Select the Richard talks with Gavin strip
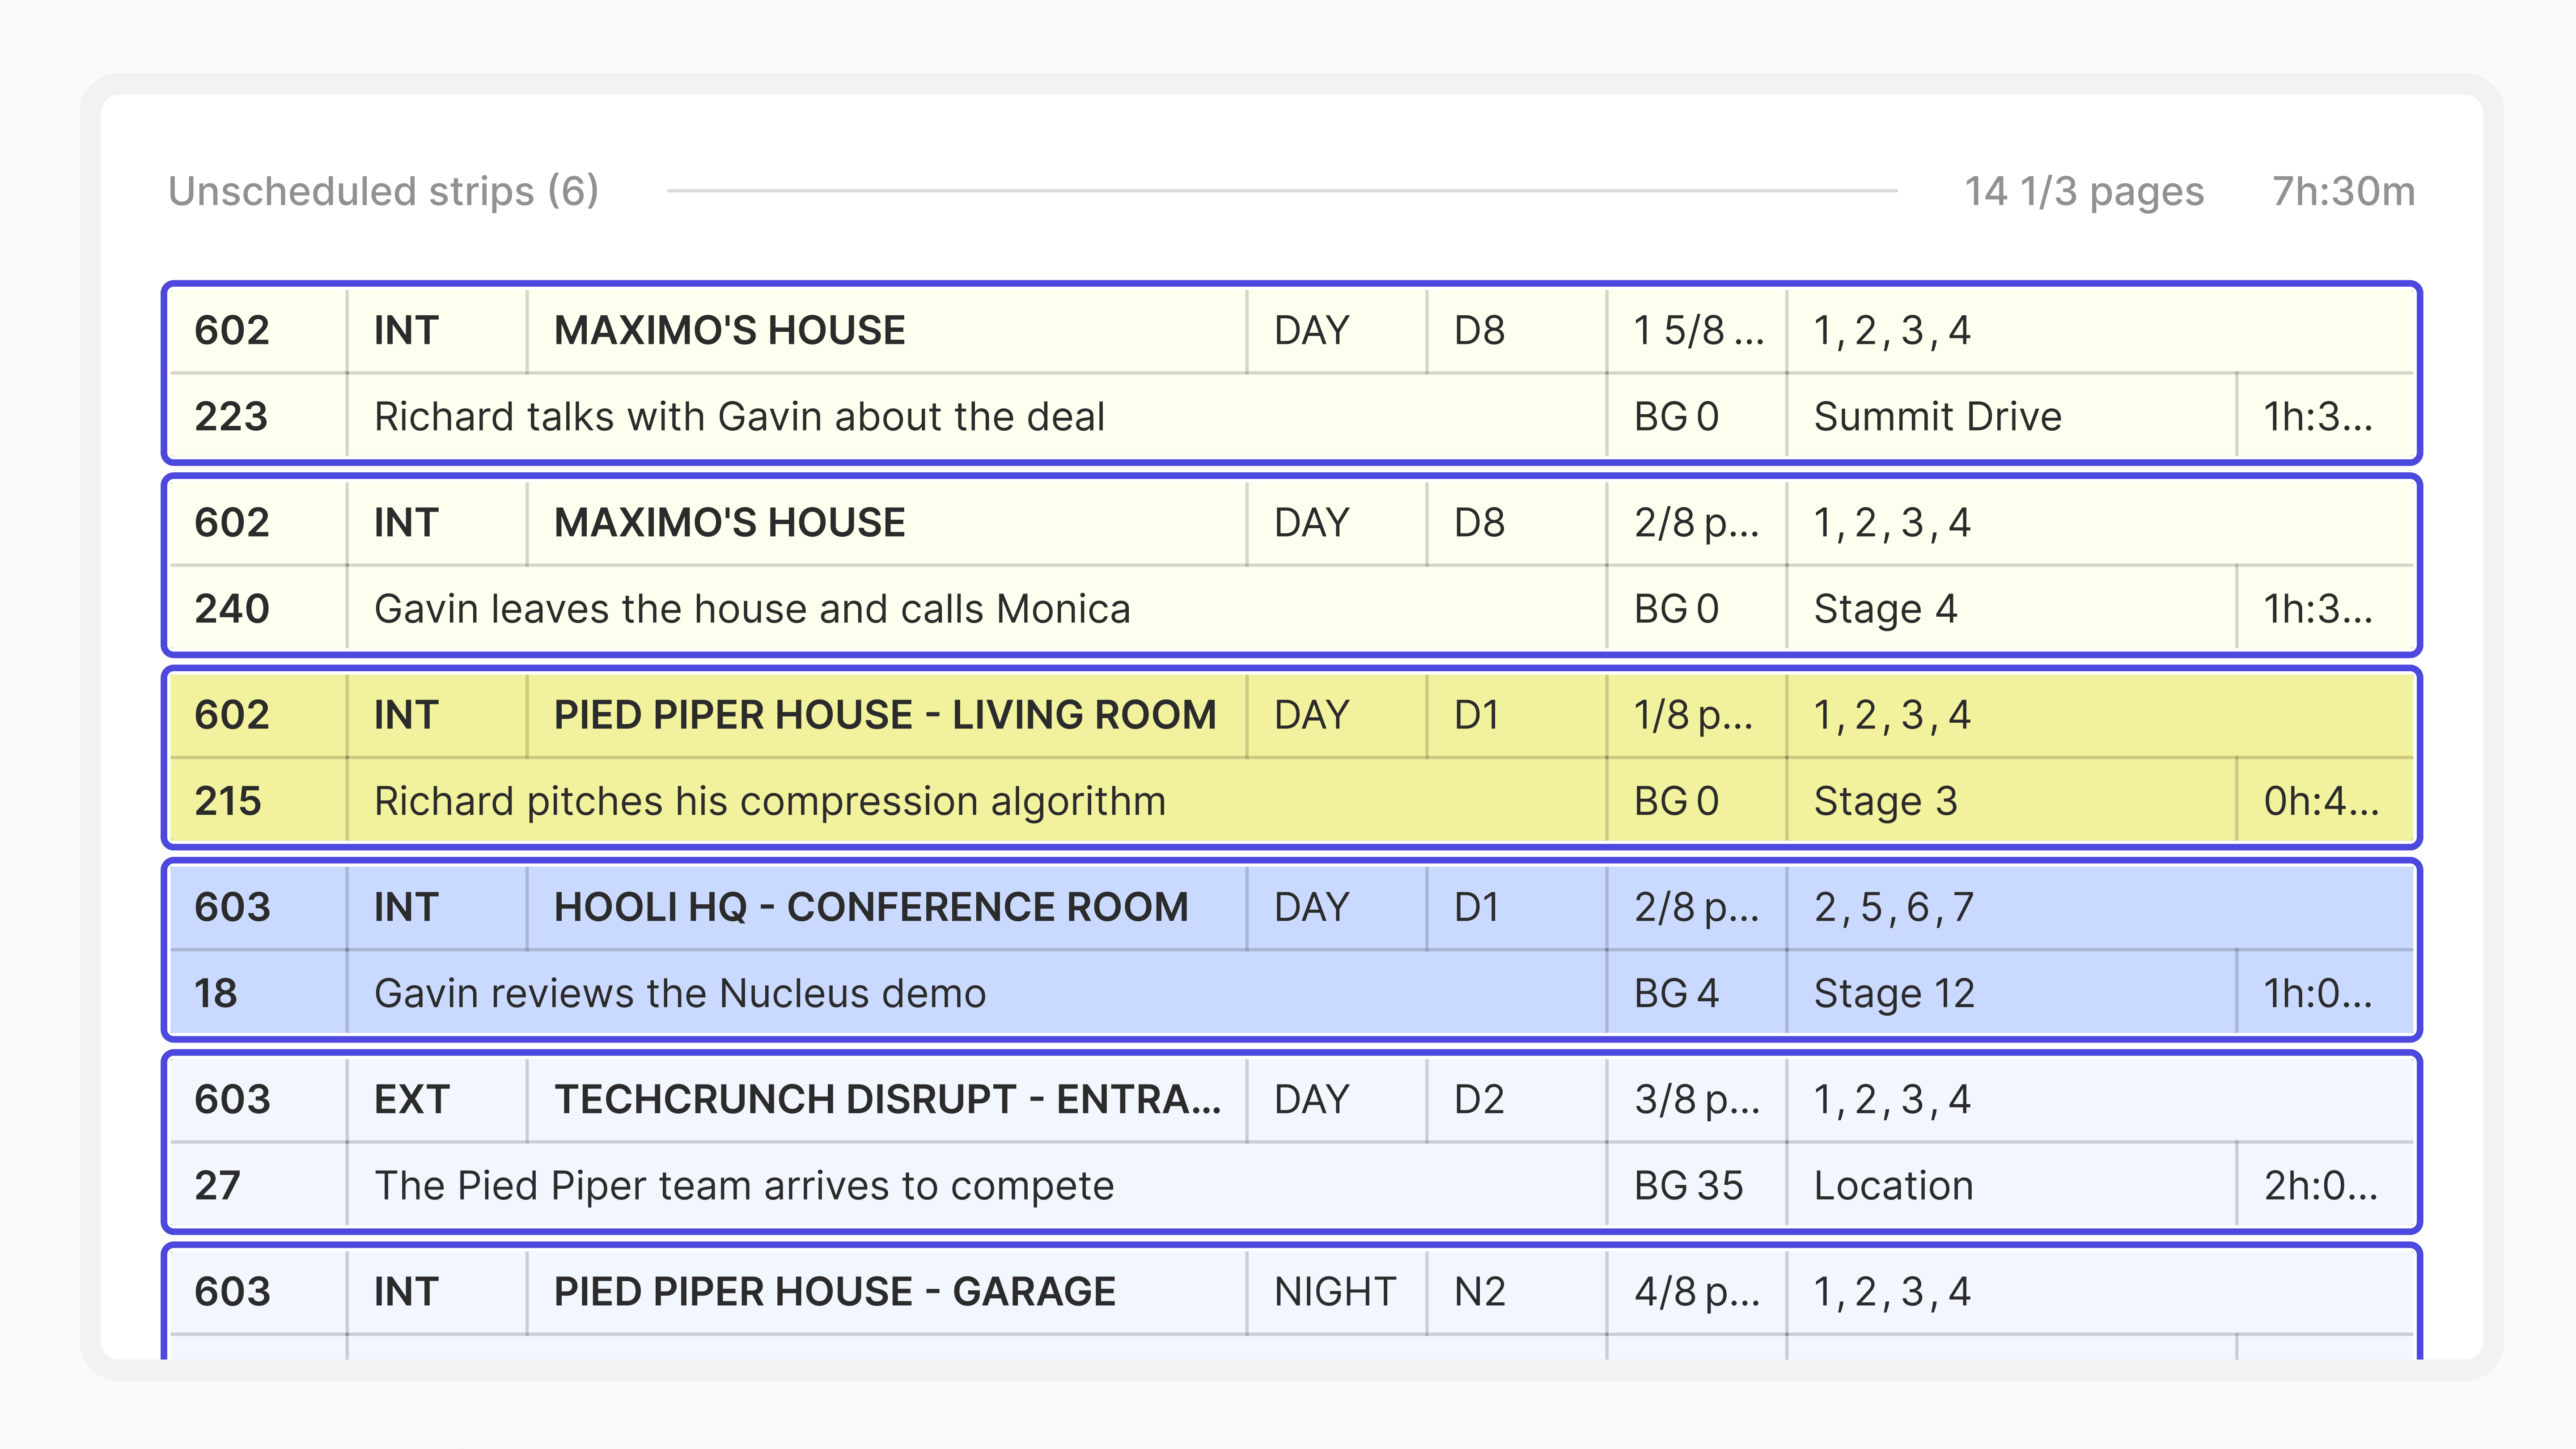The height and width of the screenshot is (1449, 2576). point(1291,373)
